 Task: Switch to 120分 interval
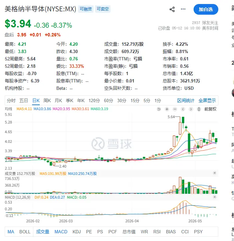pyautogui.click(x=94, y=100)
